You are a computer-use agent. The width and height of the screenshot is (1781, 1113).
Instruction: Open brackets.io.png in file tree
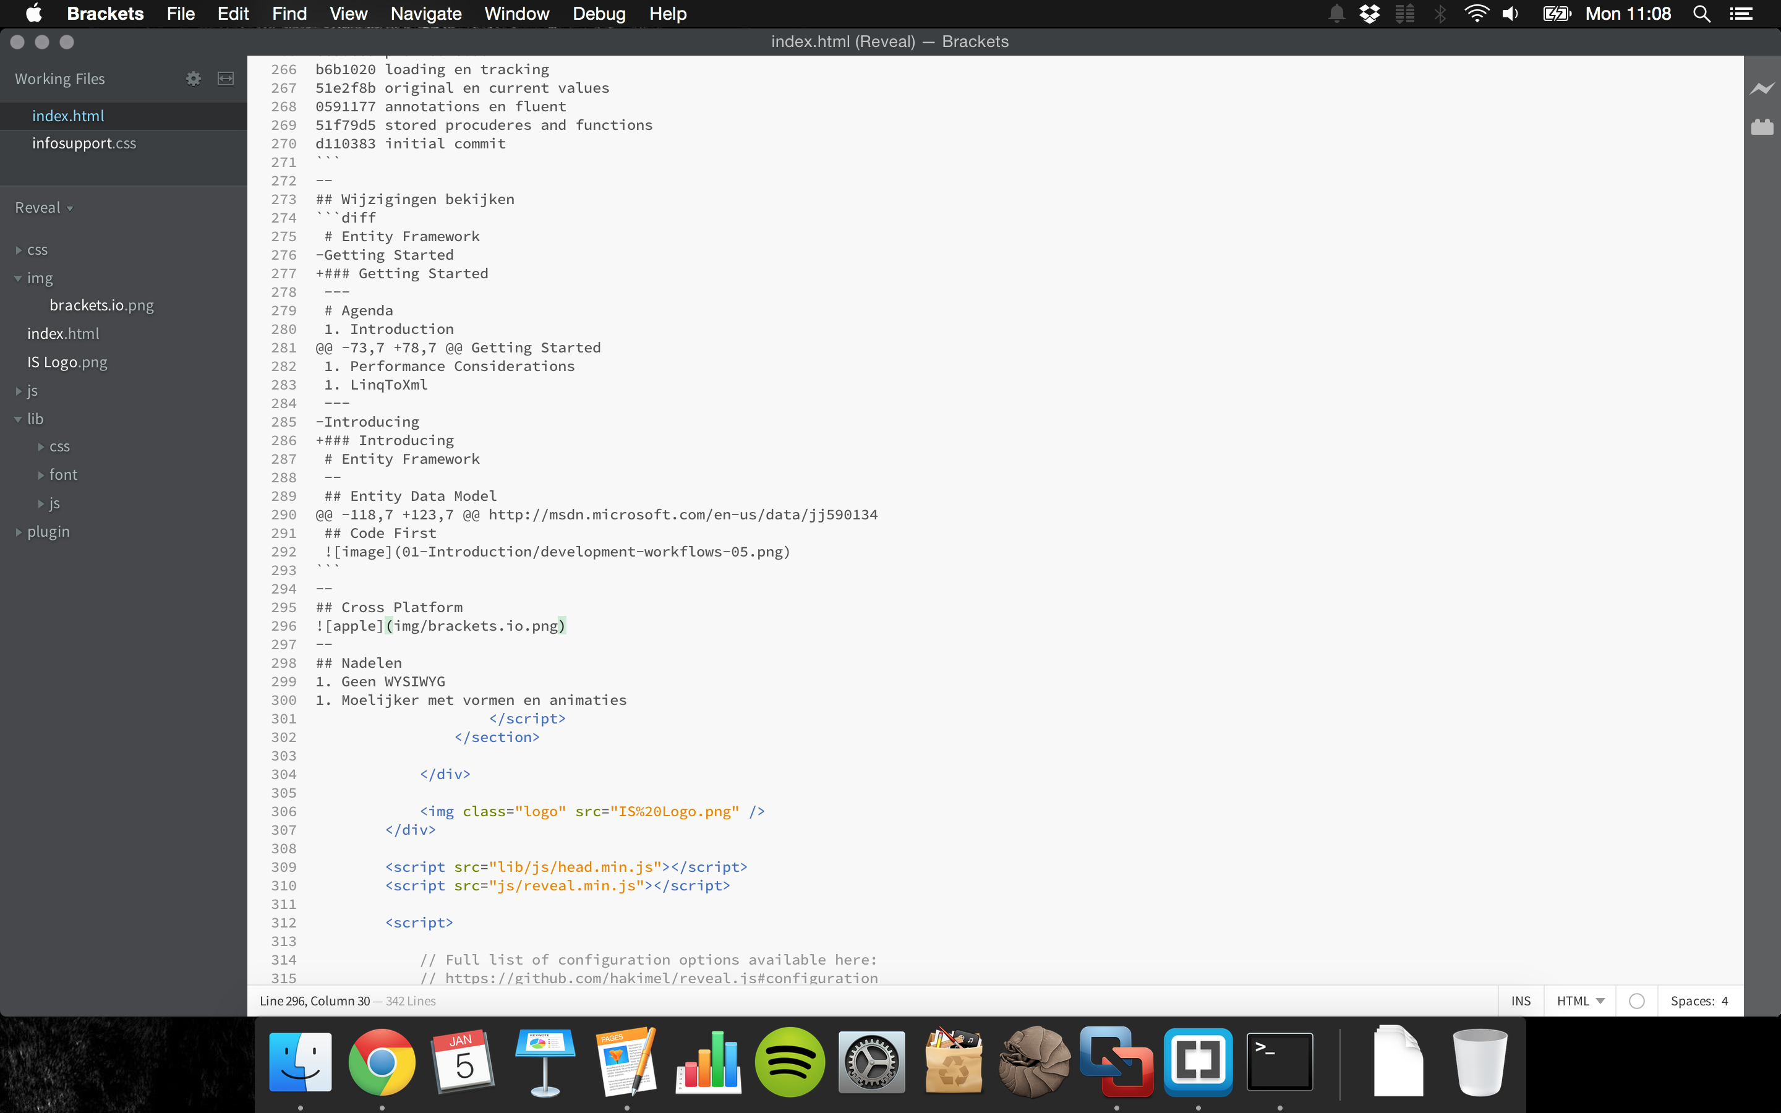(x=101, y=305)
